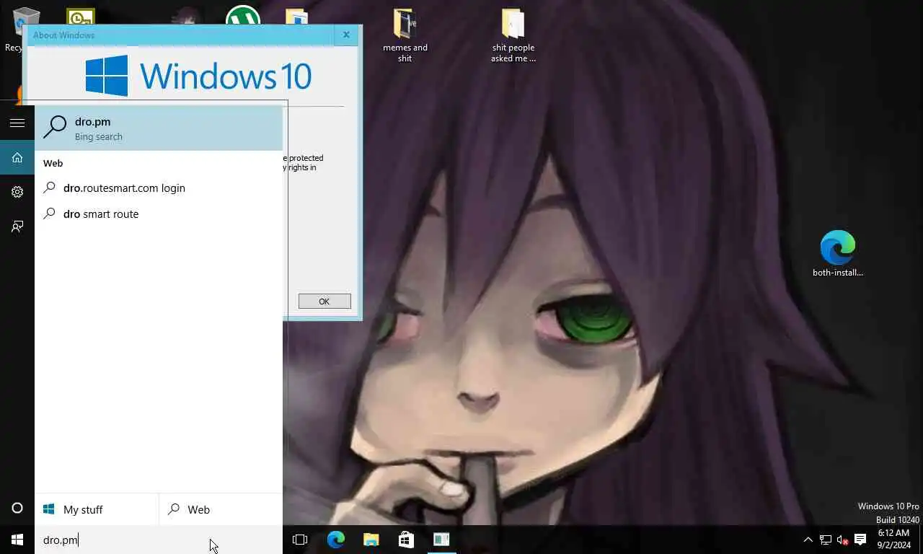Viewport: 923px width, 554px height.
Task: Switch search to Web results
Action: [221, 509]
